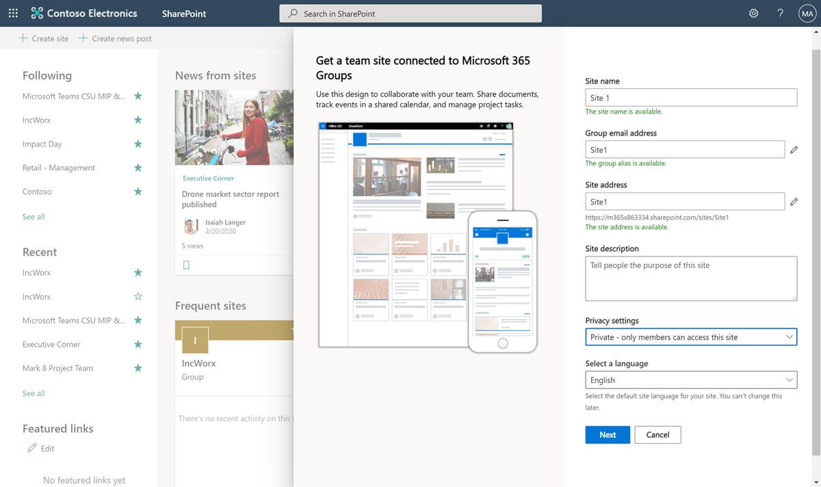Click the Site name input field
The image size is (821, 487).
(691, 98)
